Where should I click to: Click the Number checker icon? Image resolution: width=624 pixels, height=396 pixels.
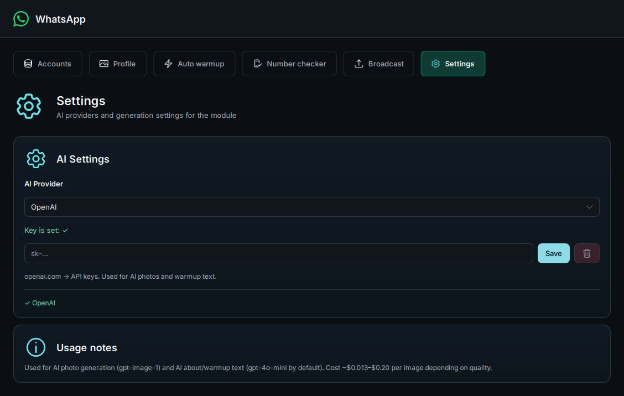[257, 64]
